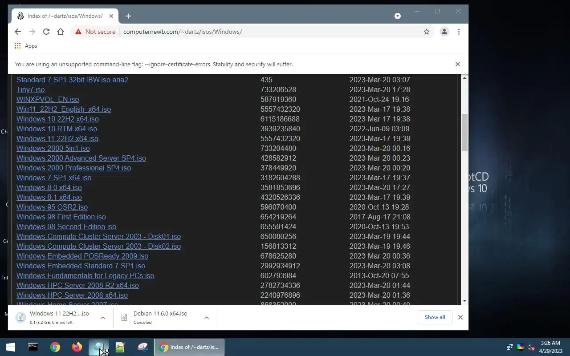
Task: Select the Index of /~dartz/isos/Windows/ tab
Action: coord(65,16)
